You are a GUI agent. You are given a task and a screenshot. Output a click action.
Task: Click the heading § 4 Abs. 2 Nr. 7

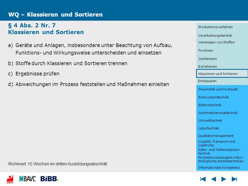(x=32, y=25)
